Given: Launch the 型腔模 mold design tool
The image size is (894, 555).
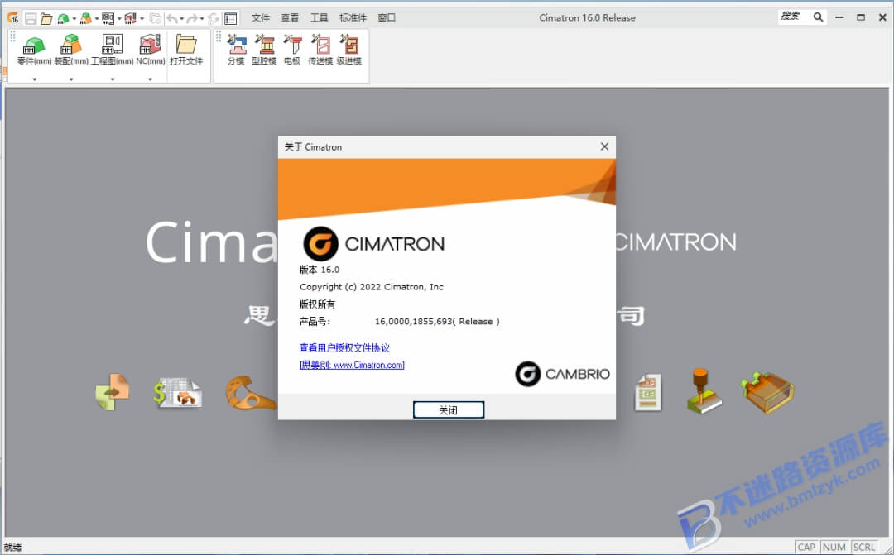Looking at the screenshot, I should point(264,50).
